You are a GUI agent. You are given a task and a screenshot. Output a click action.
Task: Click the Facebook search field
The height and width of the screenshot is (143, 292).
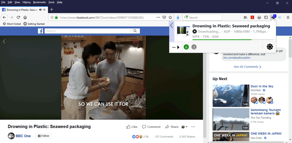tap(88, 31)
